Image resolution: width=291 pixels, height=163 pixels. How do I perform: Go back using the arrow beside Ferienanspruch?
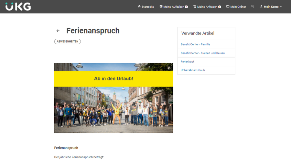click(58, 31)
